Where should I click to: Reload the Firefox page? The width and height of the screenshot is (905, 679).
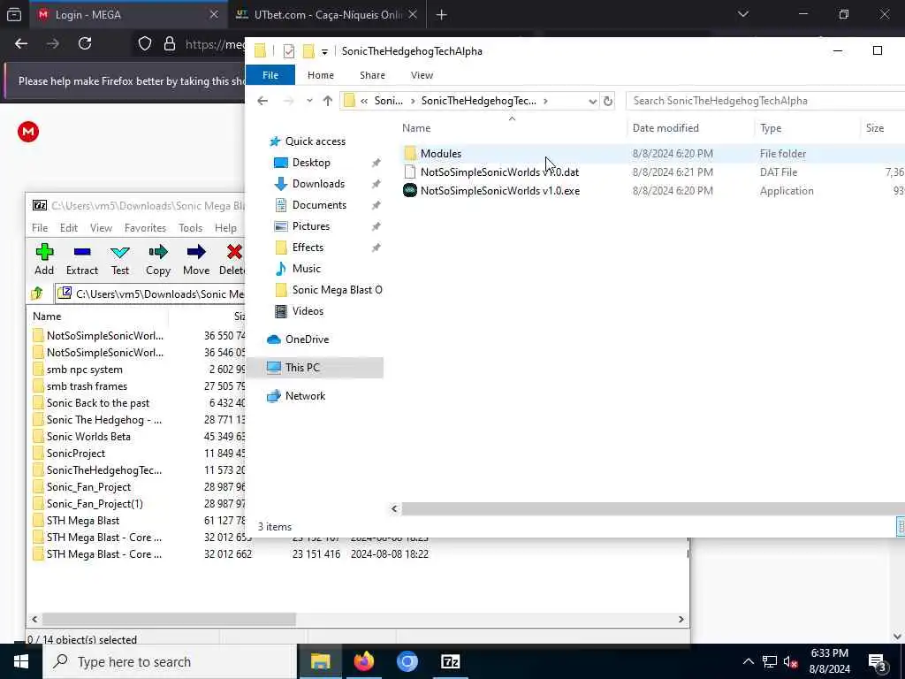[x=85, y=43]
